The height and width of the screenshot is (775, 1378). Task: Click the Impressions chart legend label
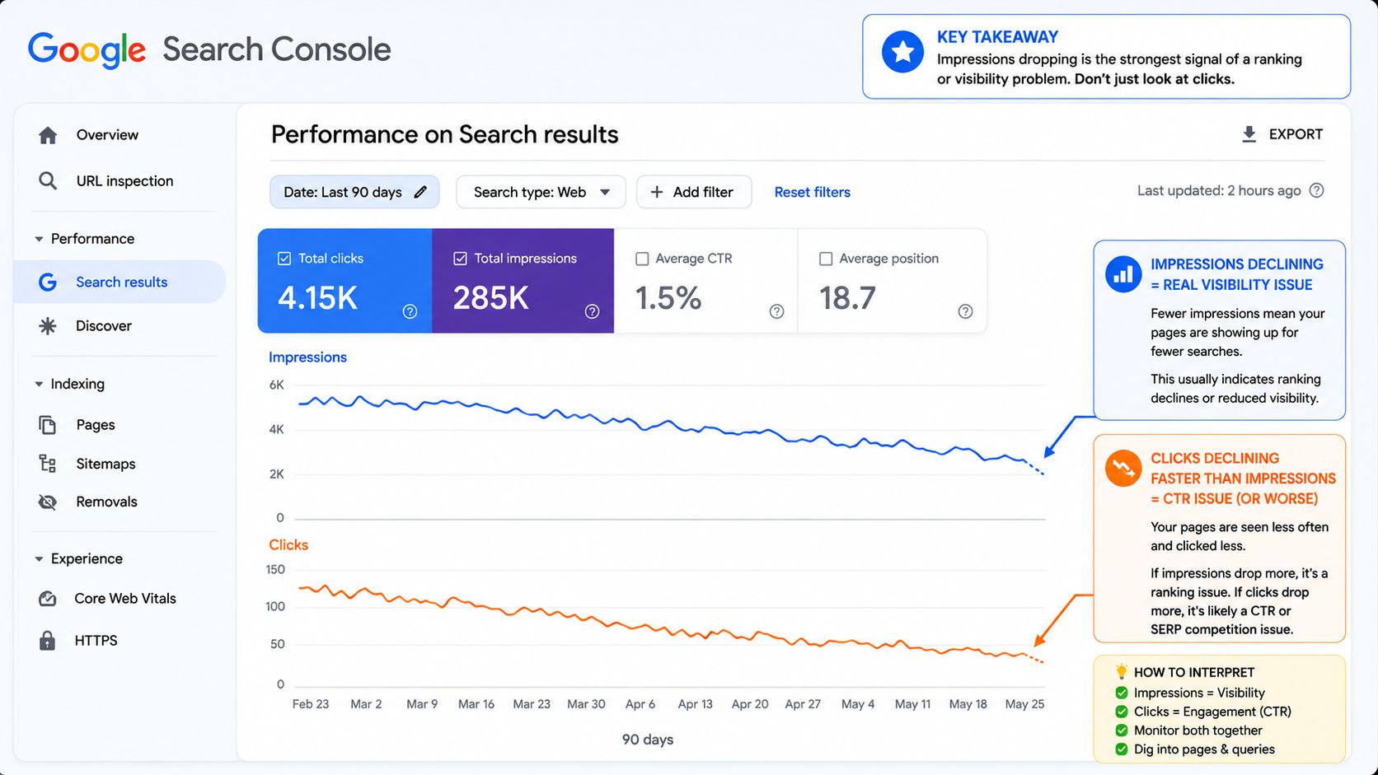tap(307, 357)
